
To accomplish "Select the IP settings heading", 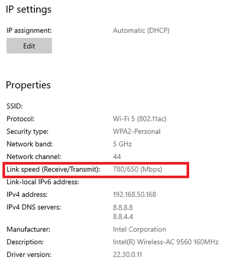I will (28, 9).
